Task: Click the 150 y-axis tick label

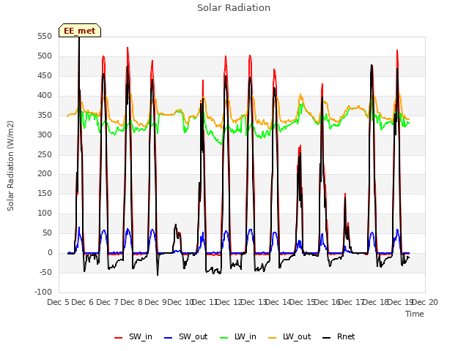Action: (45, 193)
